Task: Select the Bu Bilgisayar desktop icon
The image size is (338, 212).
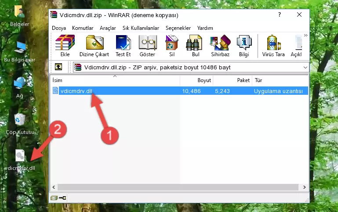Action: click(x=19, y=52)
